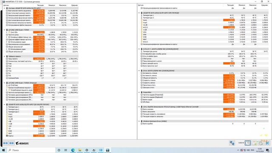Click the ENG language indicator in the tray
272x153 pixels.
coord(252,150)
